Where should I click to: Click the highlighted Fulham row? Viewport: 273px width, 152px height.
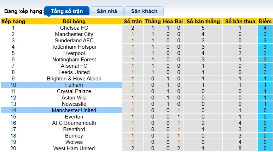(74, 85)
